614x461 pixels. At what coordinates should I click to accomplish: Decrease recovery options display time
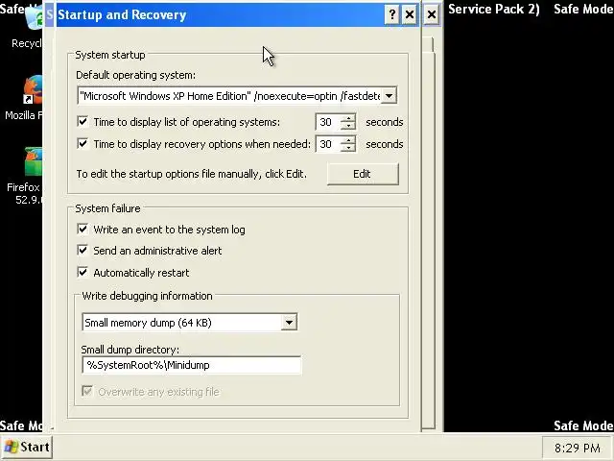(x=347, y=148)
